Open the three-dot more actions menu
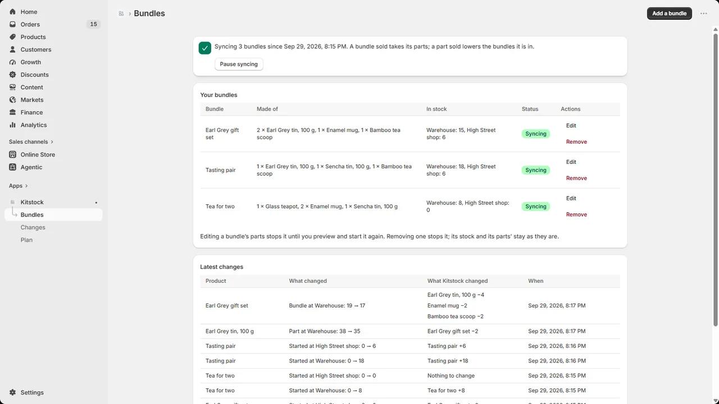The image size is (719, 404). (703, 13)
